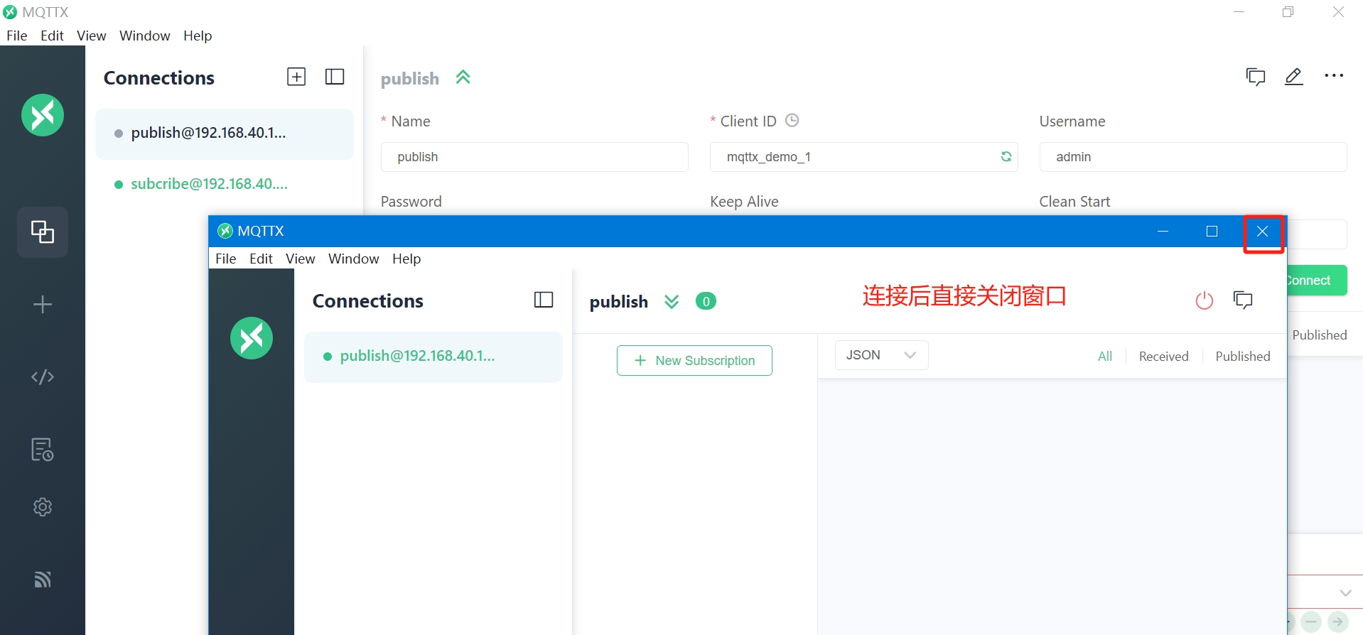This screenshot has height=635, width=1363.
Task: Open Window menu in the front MQTTX window
Action: pos(354,259)
